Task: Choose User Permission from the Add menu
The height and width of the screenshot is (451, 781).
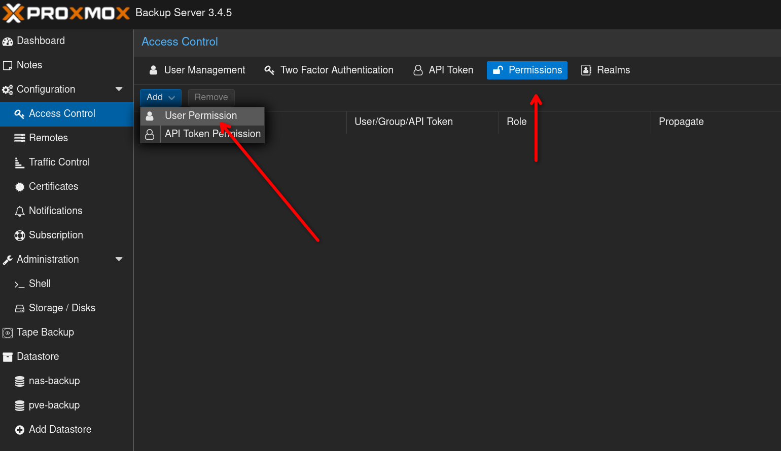Action: tap(201, 115)
